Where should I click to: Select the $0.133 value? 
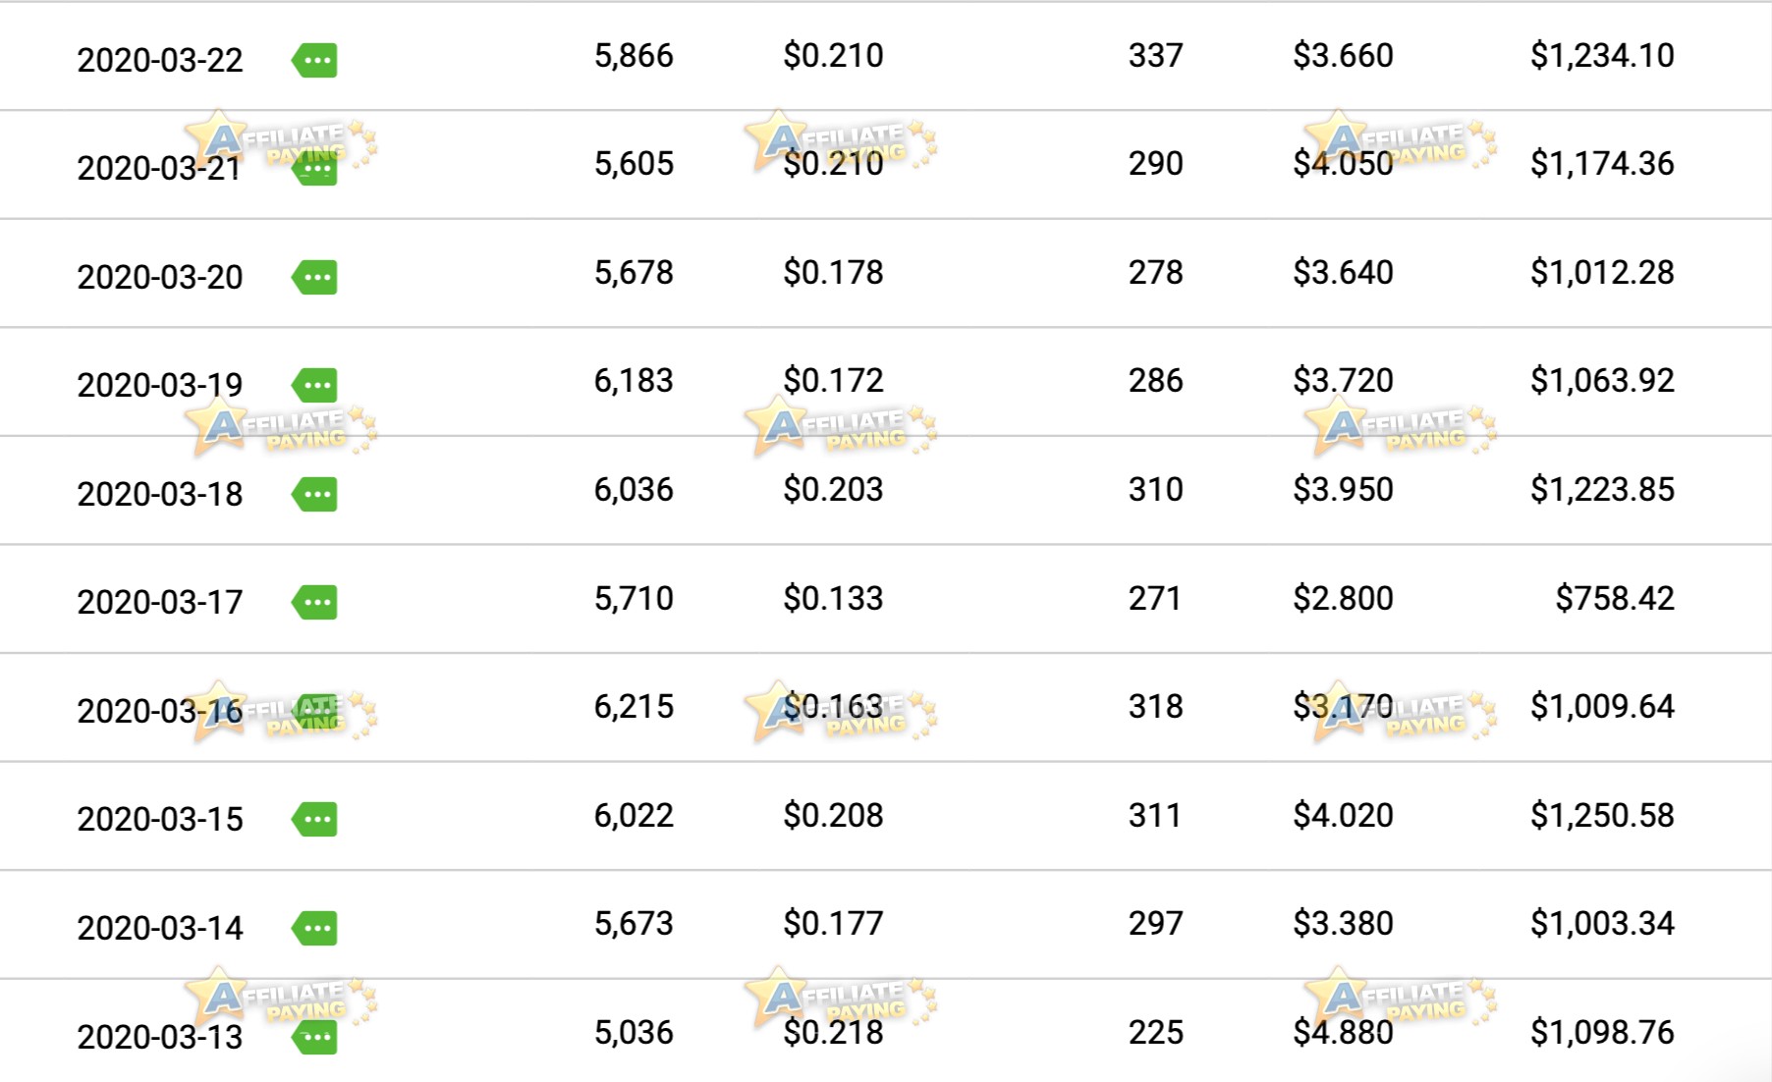833,598
